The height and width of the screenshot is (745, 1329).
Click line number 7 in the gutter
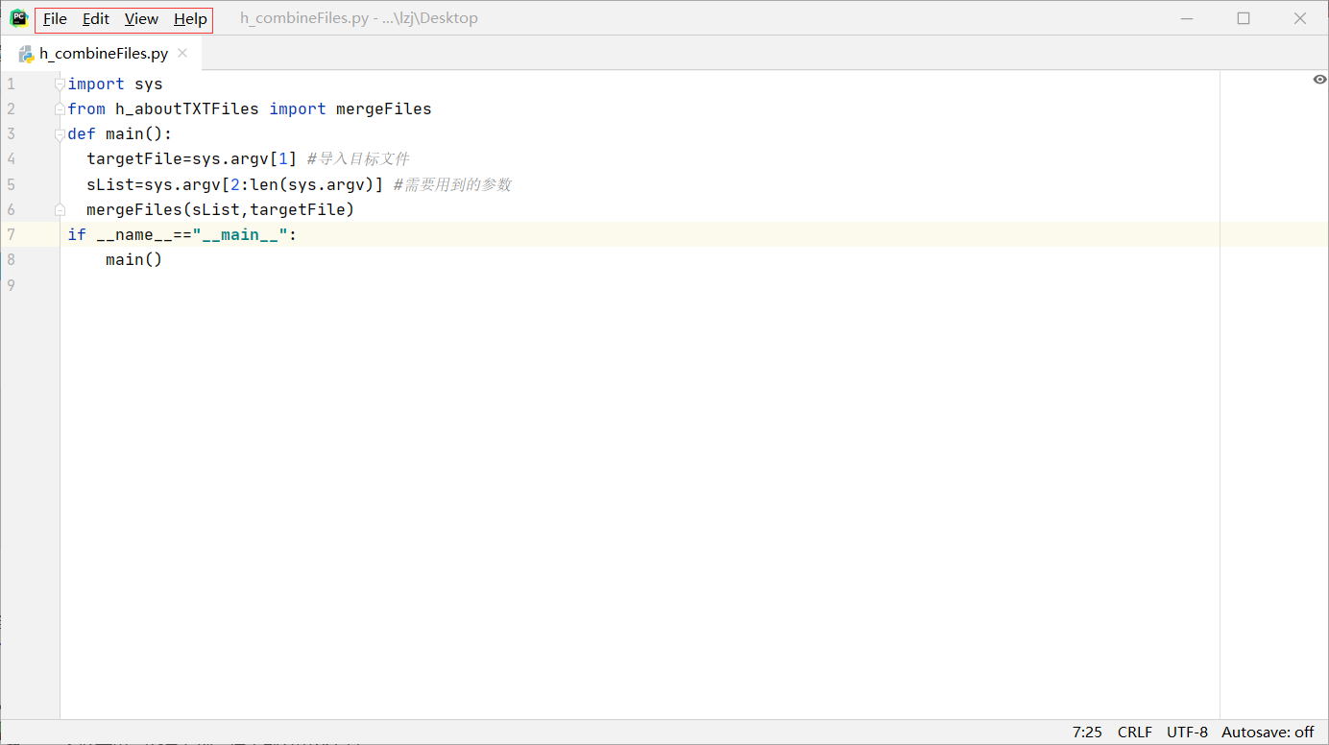pos(11,234)
